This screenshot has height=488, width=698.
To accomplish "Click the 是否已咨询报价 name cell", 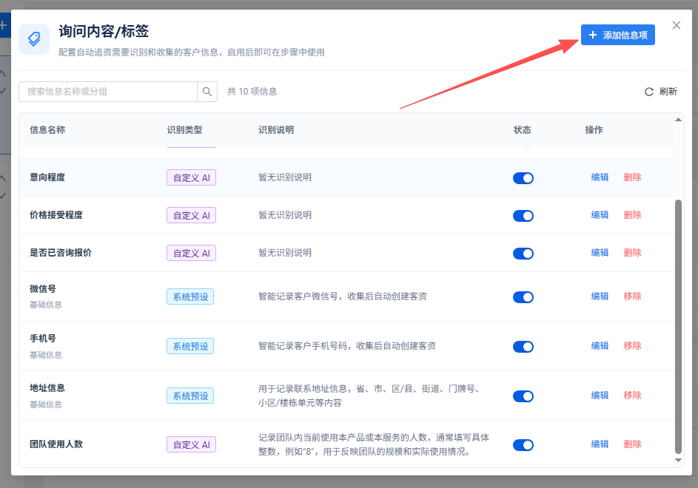I will coord(61,253).
